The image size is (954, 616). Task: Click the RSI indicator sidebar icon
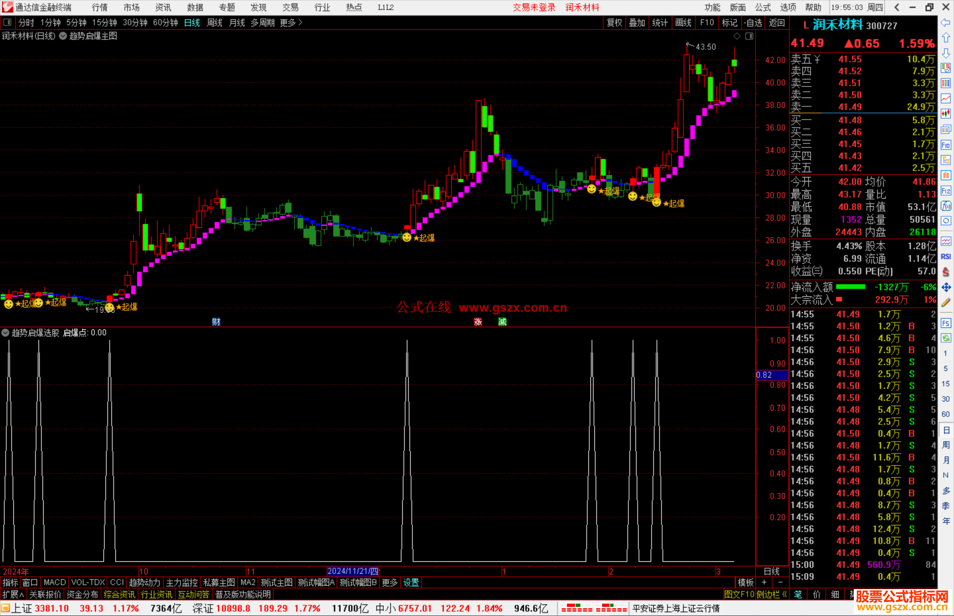(x=946, y=257)
